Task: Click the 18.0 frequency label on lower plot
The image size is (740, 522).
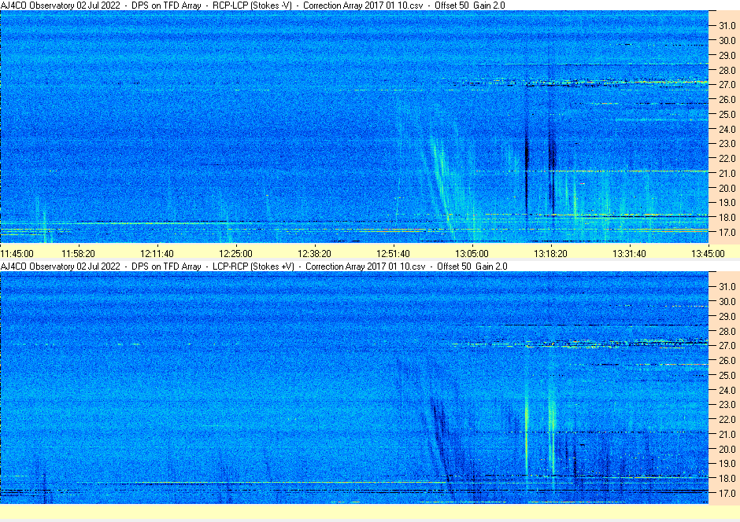Action: coord(727,478)
